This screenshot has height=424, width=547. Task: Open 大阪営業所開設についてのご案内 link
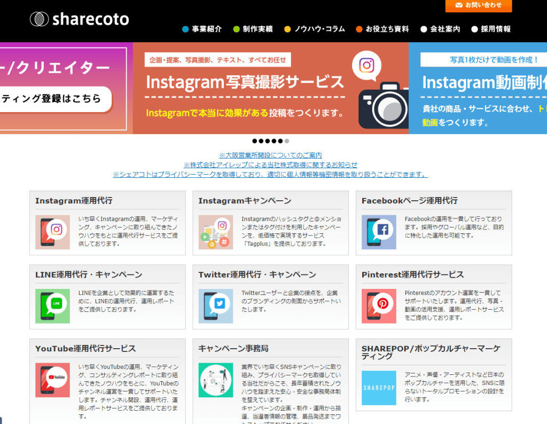tap(270, 155)
